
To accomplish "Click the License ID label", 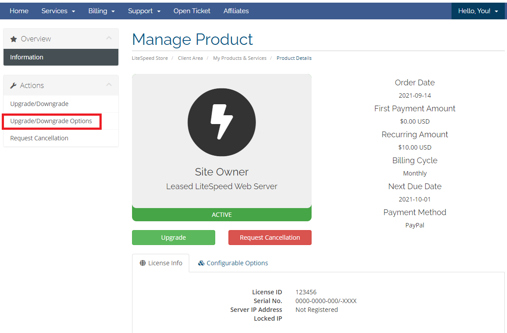I will coord(267,292).
